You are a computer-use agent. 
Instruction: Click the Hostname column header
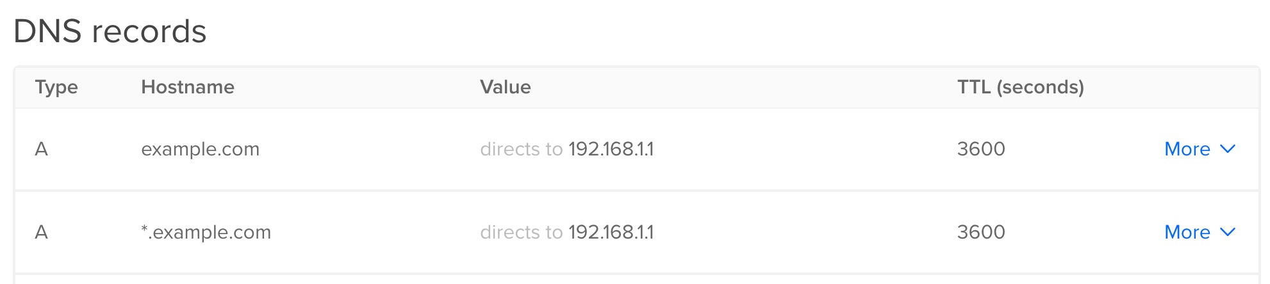188,87
